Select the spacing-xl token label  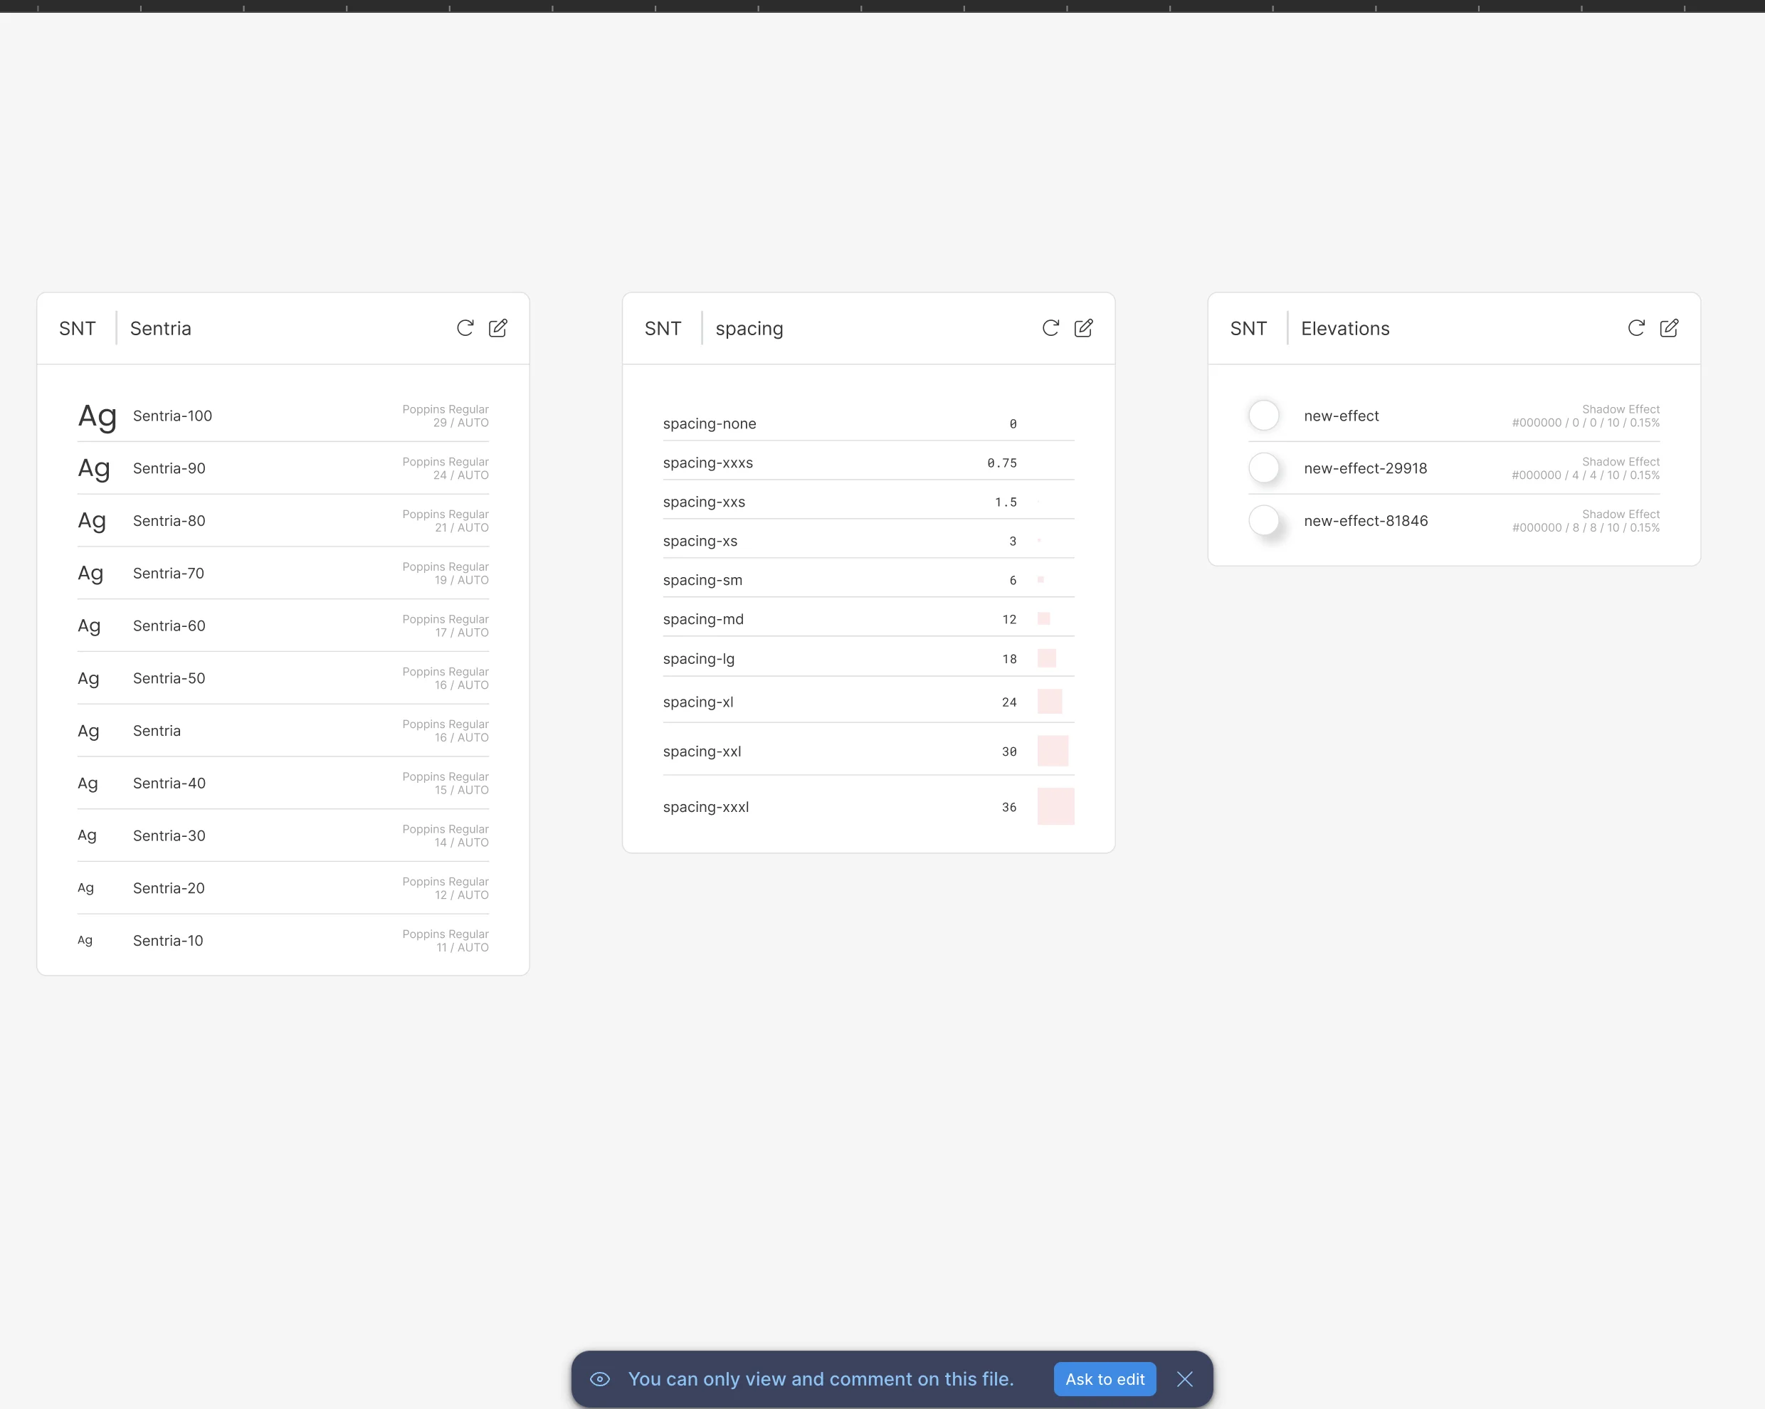[x=698, y=702]
